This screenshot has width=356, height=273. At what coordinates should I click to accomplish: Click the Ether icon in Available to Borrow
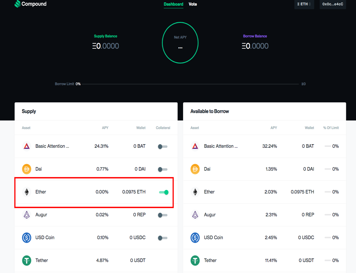coord(195,192)
